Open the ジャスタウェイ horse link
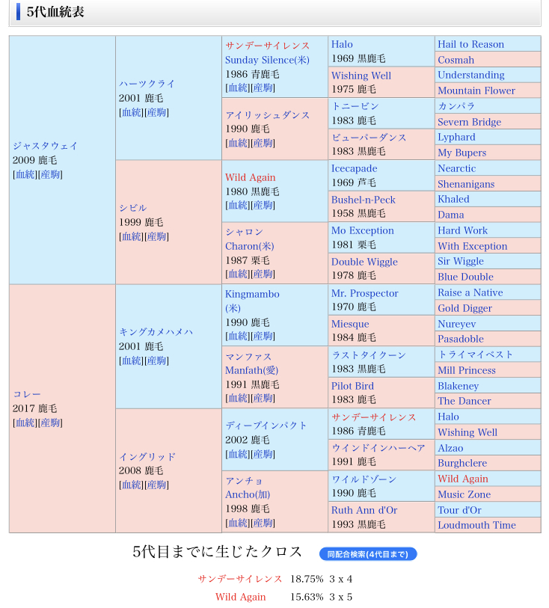The image size is (549, 608). point(45,146)
